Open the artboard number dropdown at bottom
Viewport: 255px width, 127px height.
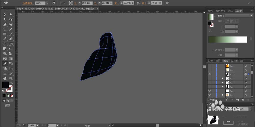click(57, 125)
